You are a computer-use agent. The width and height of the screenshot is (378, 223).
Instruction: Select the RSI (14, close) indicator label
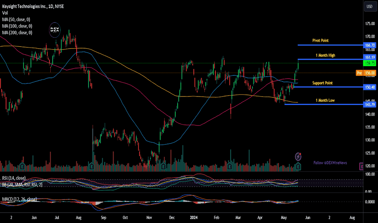tap(14, 178)
